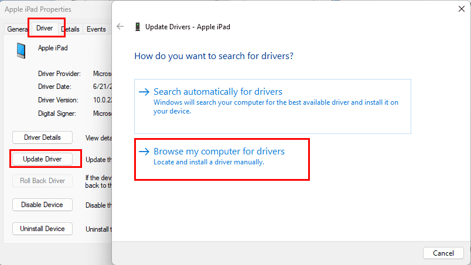Viewport: 471px width, 265px height.
Task: Click the 'How do you want to search' heading
Action: tap(214, 56)
